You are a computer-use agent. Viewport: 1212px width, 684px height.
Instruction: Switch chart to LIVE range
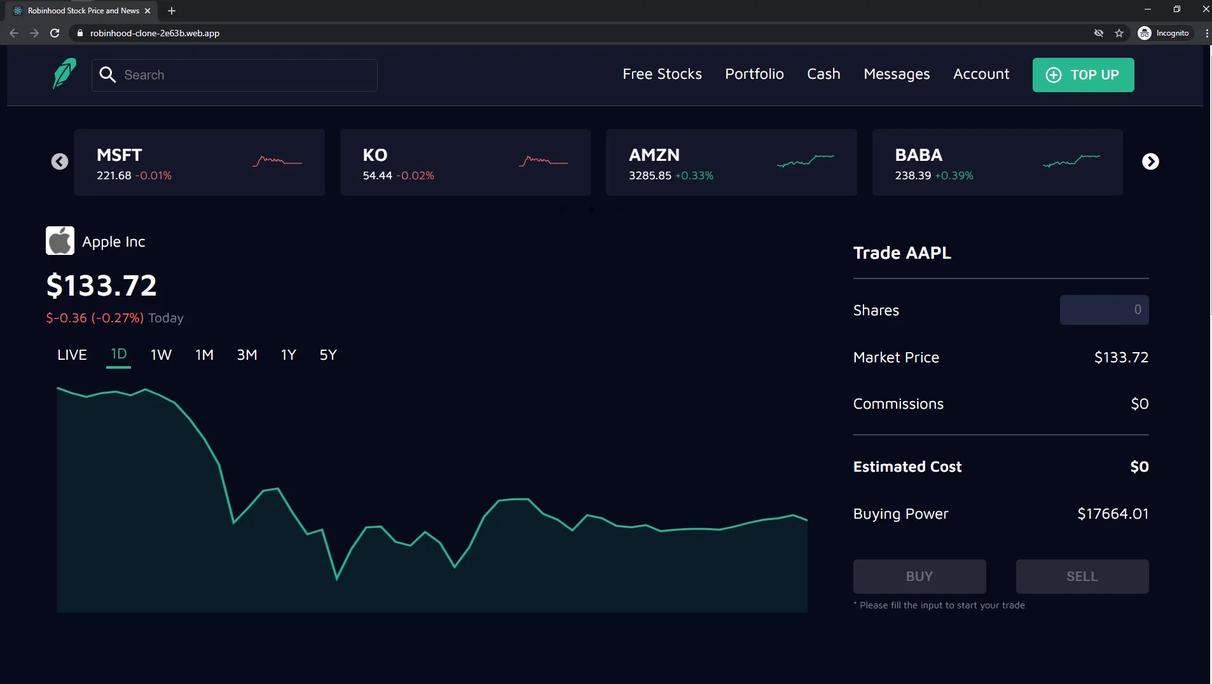pos(72,355)
